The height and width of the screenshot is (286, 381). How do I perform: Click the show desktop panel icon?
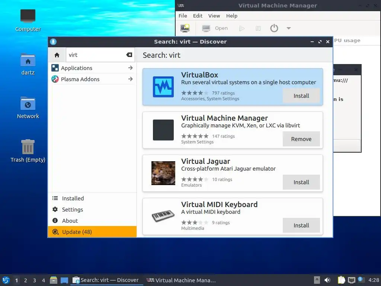pos(64,280)
